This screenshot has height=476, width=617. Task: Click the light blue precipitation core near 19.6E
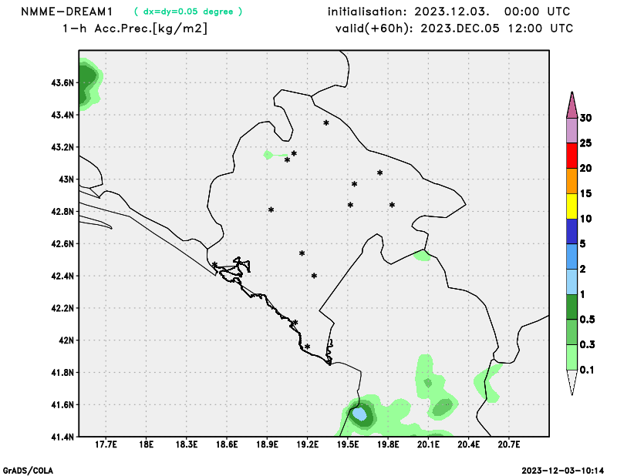[x=359, y=414]
